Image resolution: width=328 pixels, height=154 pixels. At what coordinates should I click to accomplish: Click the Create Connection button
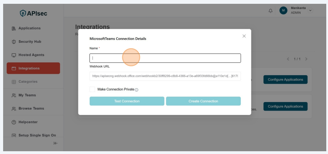click(203, 101)
